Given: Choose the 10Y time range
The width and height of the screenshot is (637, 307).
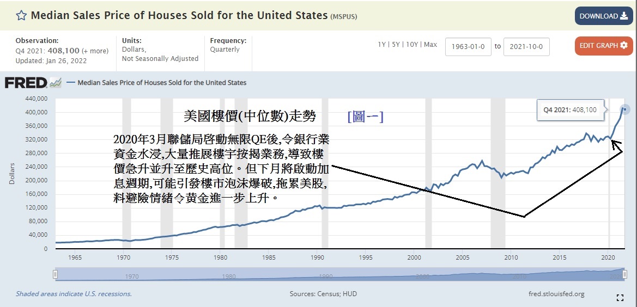Looking at the screenshot, I should [x=412, y=45].
